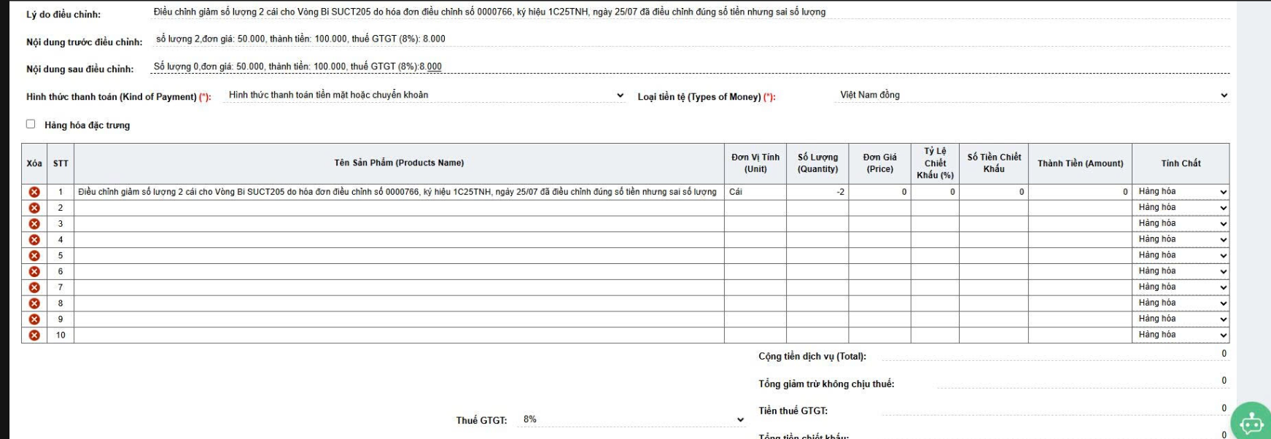Open the green chatbot assistant icon
1271x439 pixels.
point(1251,422)
